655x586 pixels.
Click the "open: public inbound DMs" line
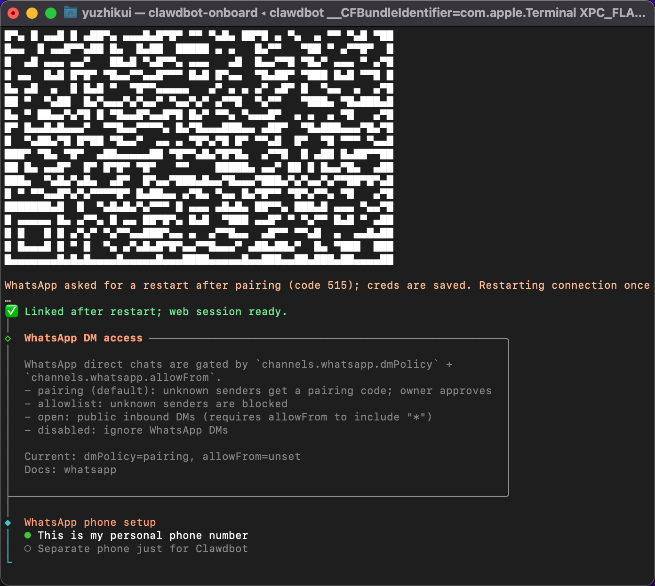[x=228, y=417]
